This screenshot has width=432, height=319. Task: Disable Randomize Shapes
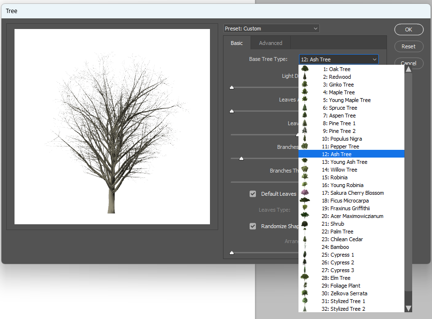pyautogui.click(x=253, y=226)
